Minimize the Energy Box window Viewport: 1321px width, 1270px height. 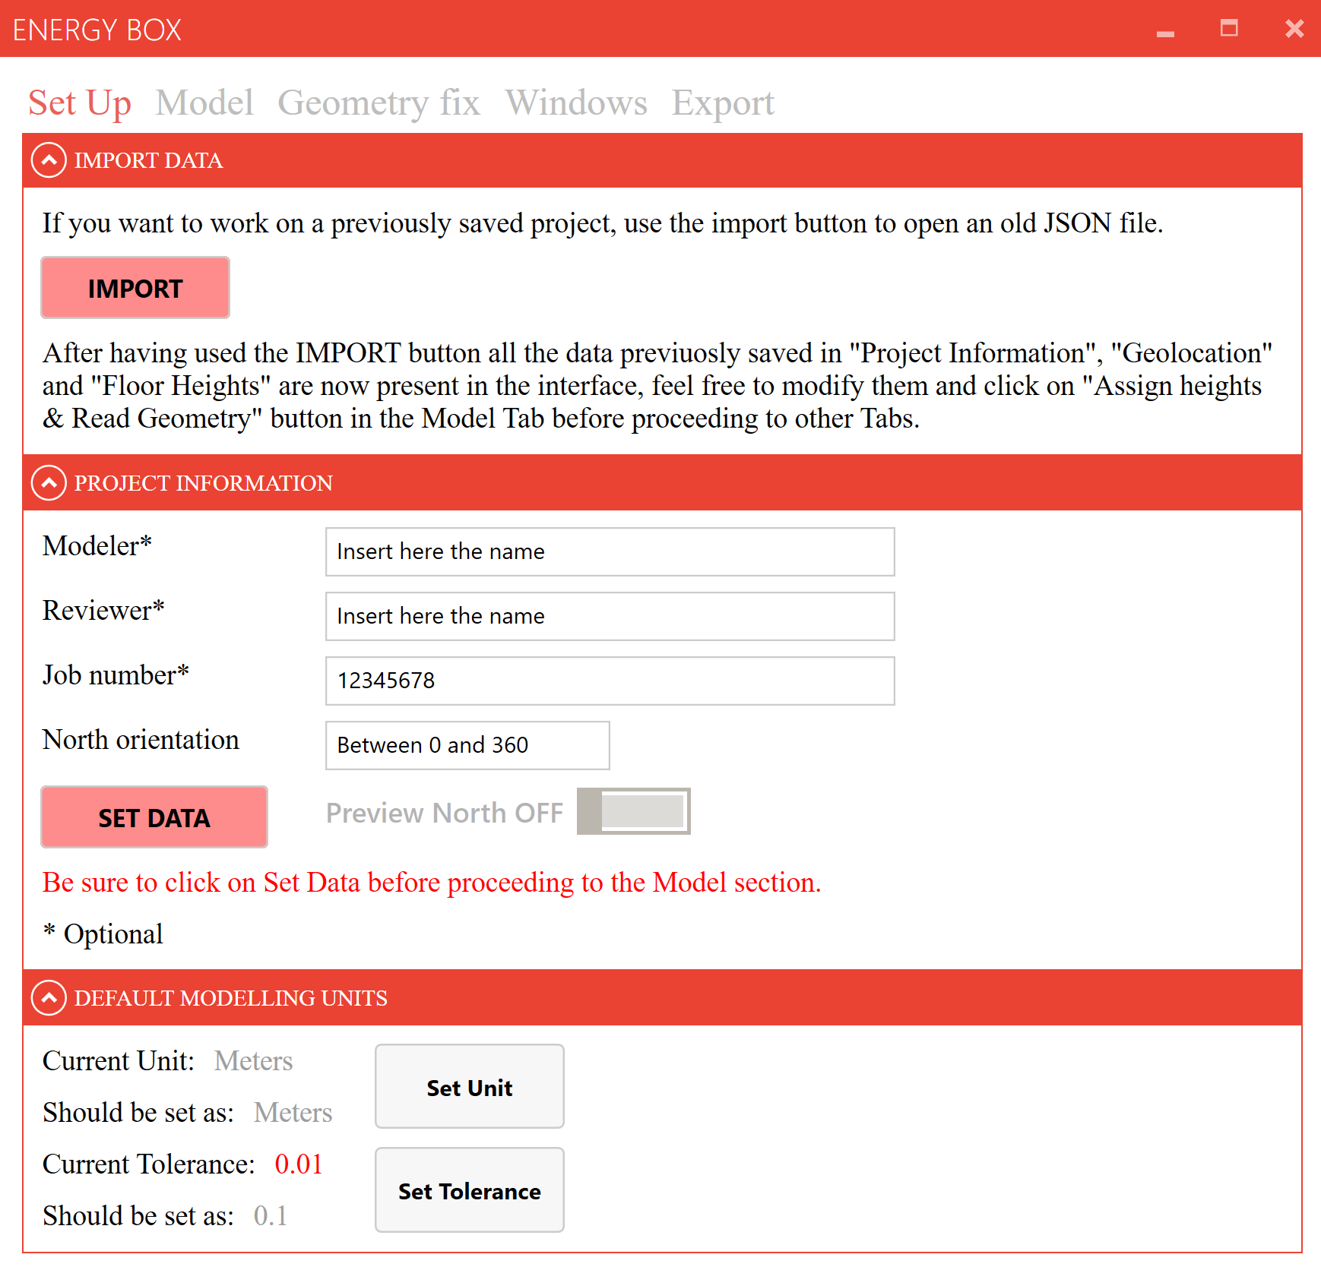tap(1165, 30)
